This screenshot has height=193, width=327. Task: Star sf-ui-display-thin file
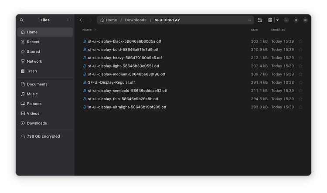coord(300,99)
